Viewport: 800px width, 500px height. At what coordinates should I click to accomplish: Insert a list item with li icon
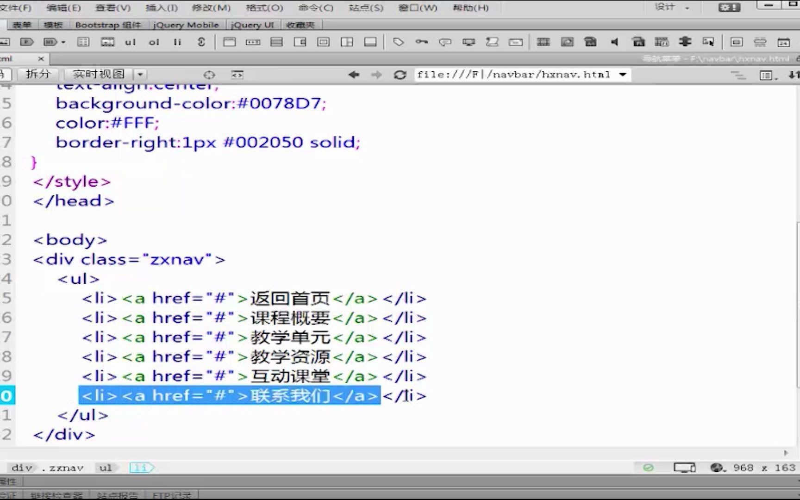(177, 42)
